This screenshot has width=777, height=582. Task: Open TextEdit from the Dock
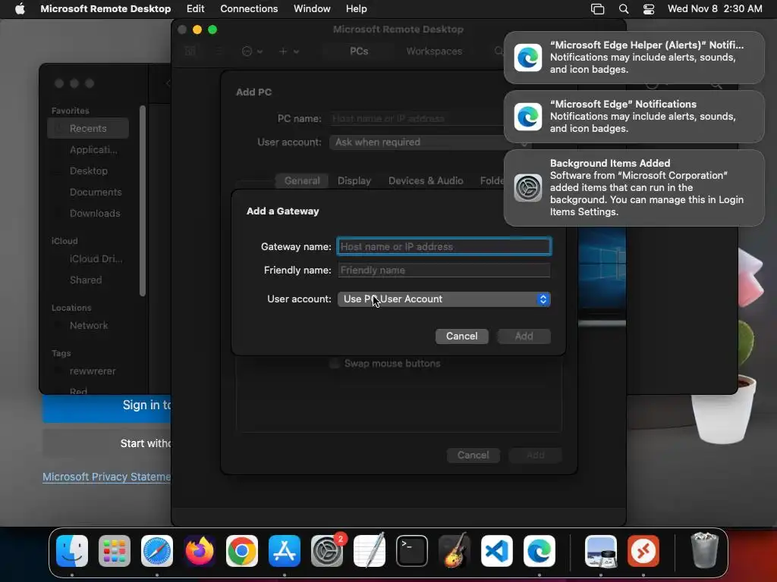tap(370, 550)
